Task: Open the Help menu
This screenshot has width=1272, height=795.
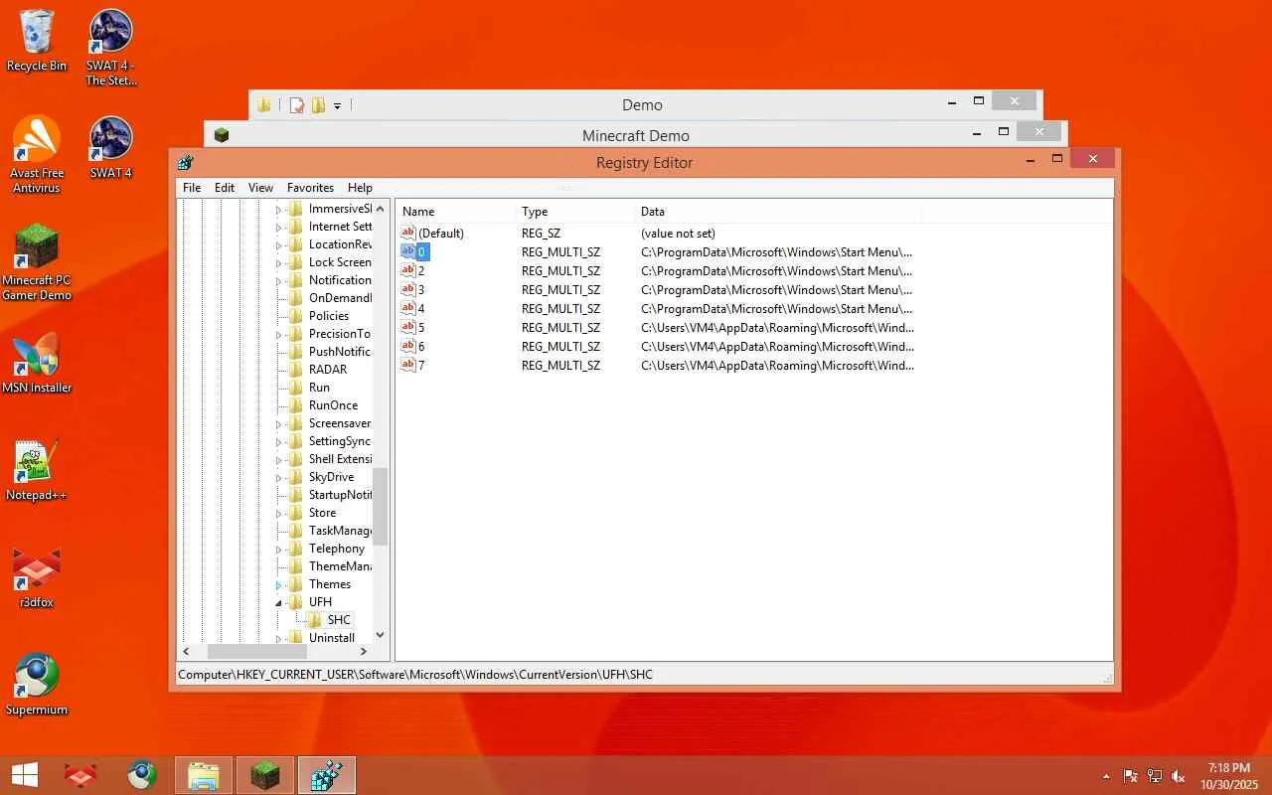Action: pos(360,188)
